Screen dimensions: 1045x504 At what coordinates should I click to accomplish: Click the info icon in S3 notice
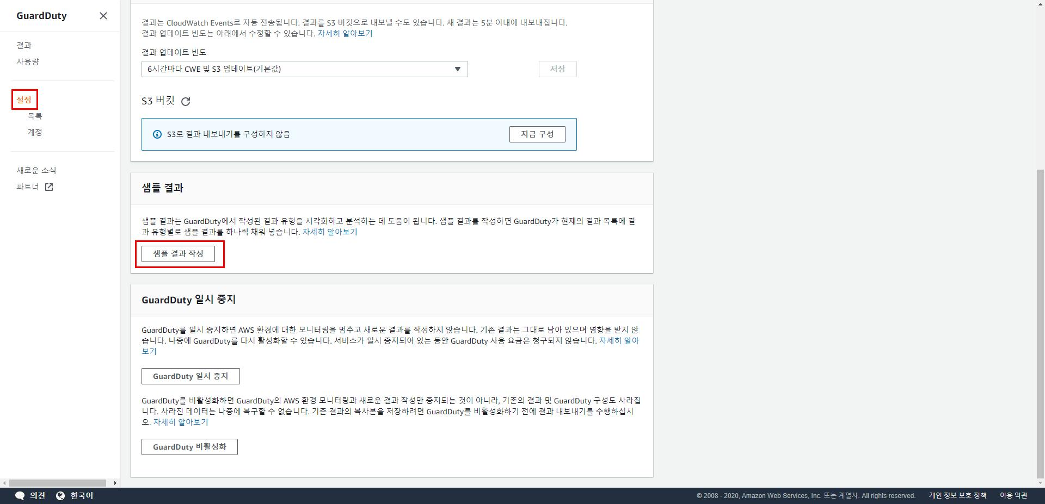coord(157,134)
